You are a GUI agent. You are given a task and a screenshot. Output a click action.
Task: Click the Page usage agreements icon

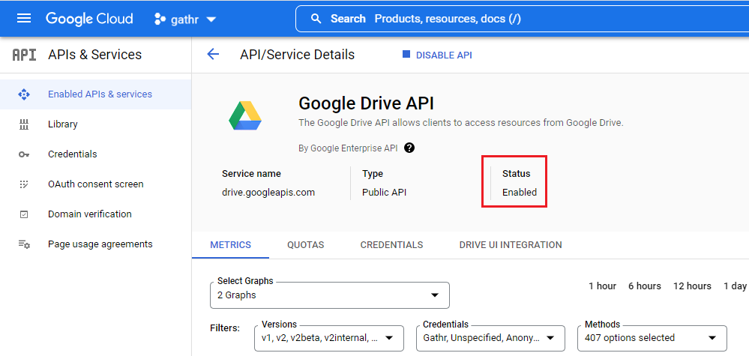click(24, 244)
